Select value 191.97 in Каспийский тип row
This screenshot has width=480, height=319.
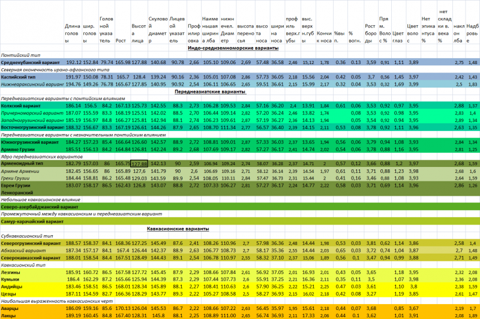point(74,77)
